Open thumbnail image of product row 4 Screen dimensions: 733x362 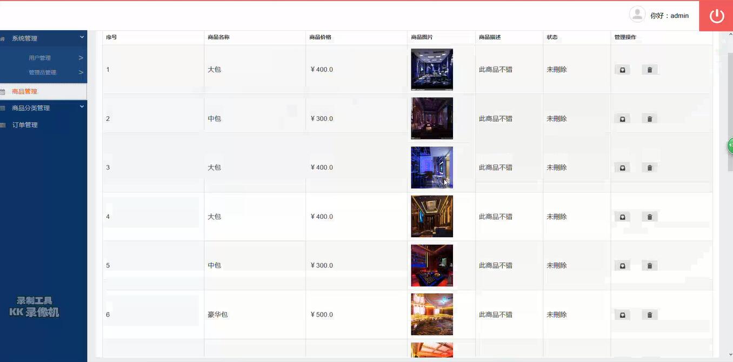coord(432,216)
